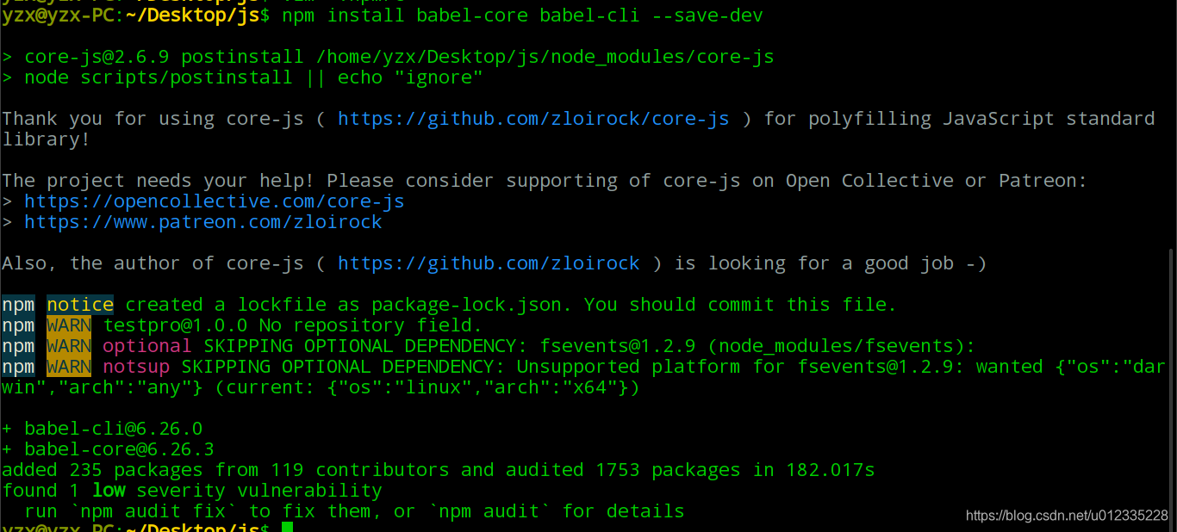The height and width of the screenshot is (532, 1177).
Task: Click the 'is looking for a good job -)' text
Action: pyautogui.click(x=831, y=263)
